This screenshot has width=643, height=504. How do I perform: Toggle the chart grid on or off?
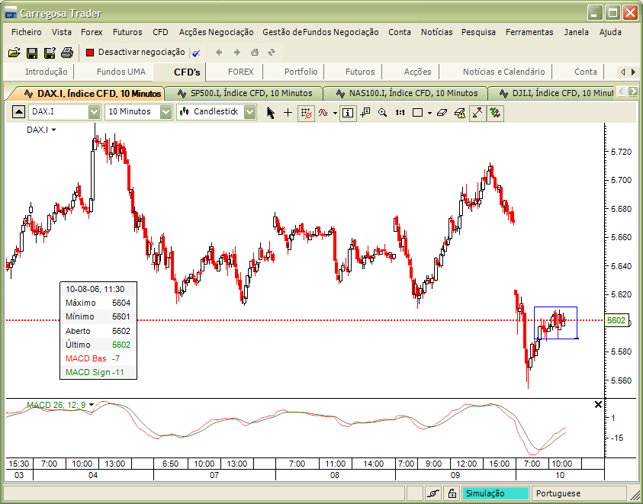pos(306,113)
